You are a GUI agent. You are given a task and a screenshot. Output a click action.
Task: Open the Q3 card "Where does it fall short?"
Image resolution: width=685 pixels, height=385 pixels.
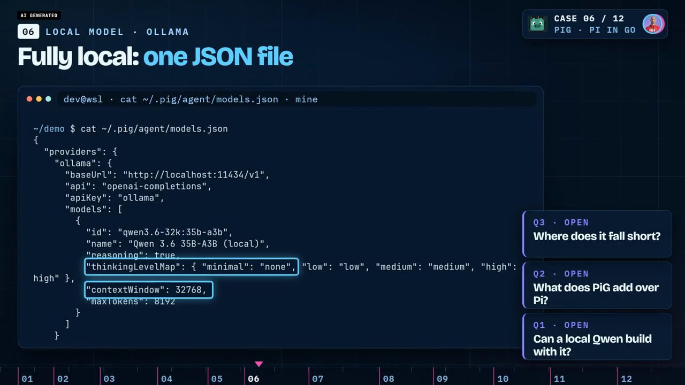pyautogui.click(x=597, y=234)
